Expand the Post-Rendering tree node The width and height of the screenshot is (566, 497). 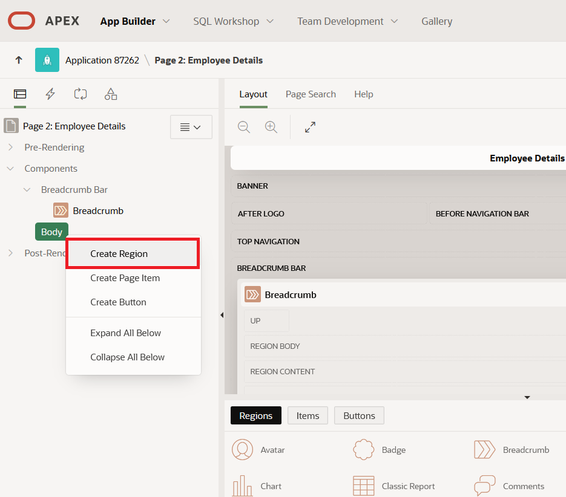pyautogui.click(x=10, y=253)
